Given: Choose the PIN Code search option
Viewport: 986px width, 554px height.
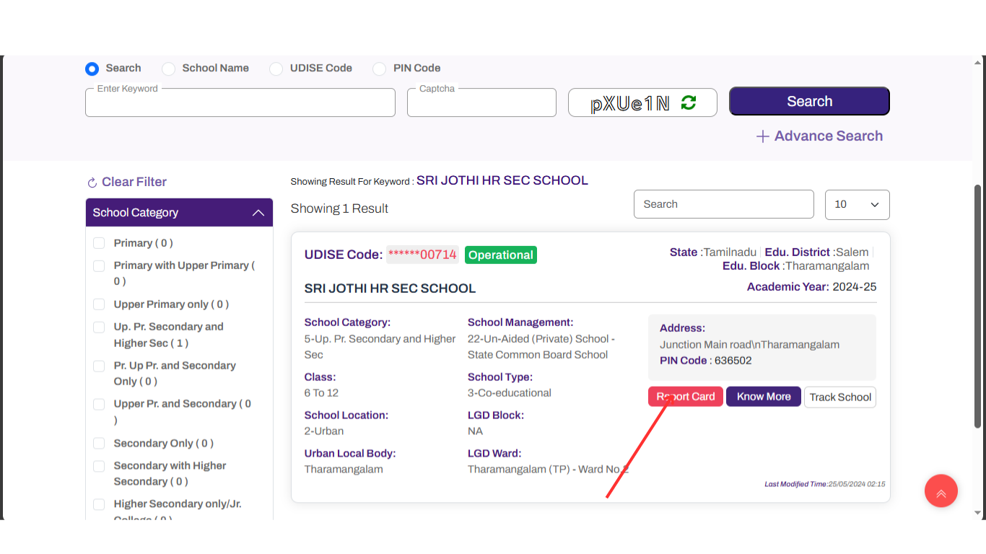Looking at the screenshot, I should [379, 69].
